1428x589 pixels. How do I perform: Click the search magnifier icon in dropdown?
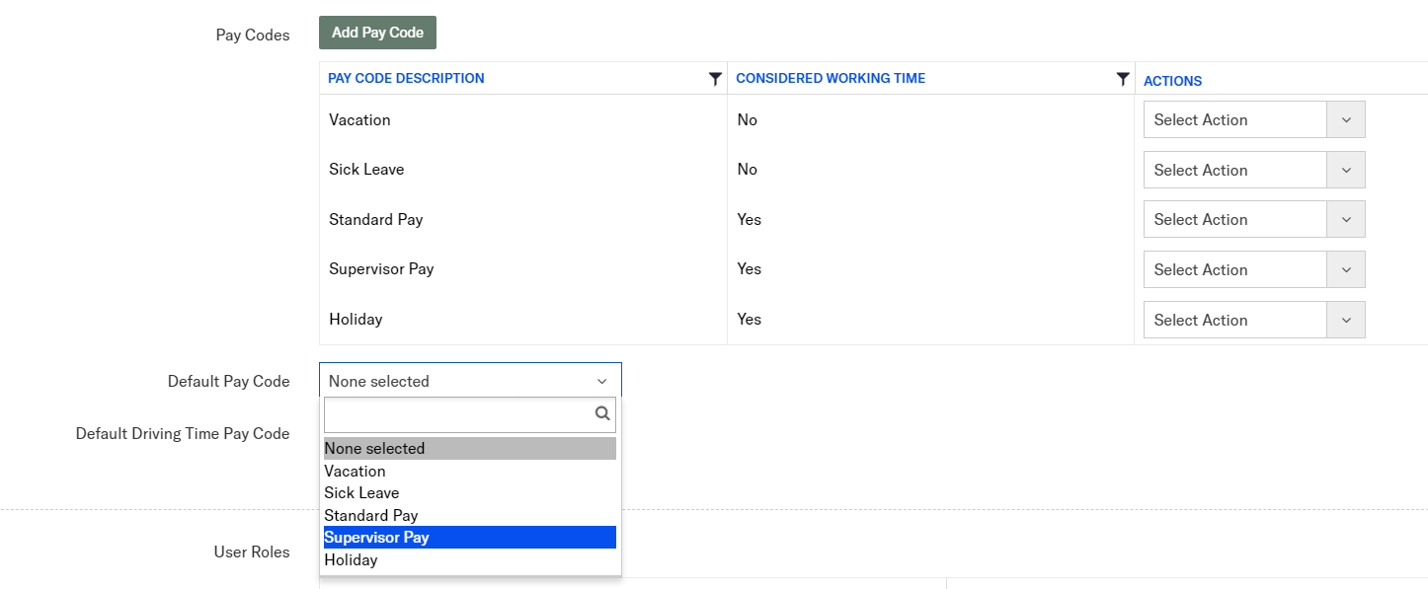click(x=602, y=414)
